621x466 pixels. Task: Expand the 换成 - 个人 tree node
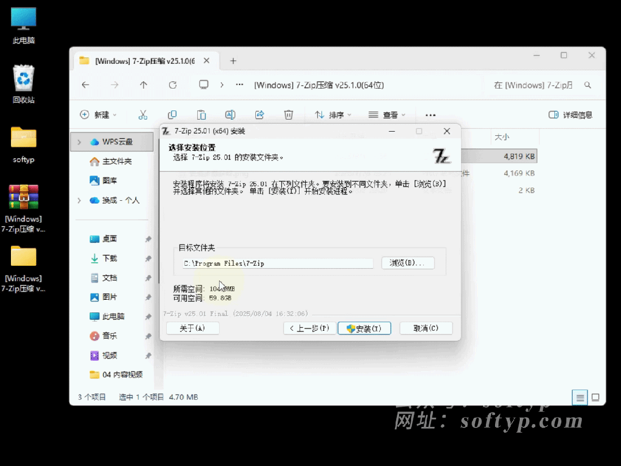click(x=79, y=201)
